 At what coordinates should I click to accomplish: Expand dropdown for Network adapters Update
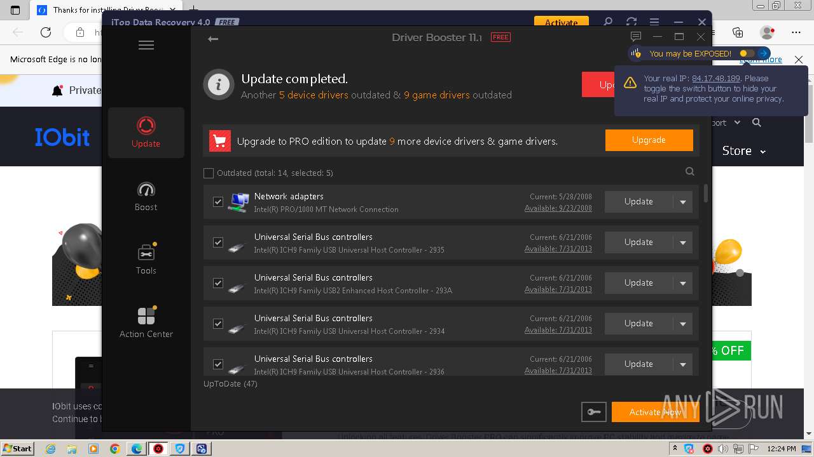pyautogui.click(x=683, y=202)
